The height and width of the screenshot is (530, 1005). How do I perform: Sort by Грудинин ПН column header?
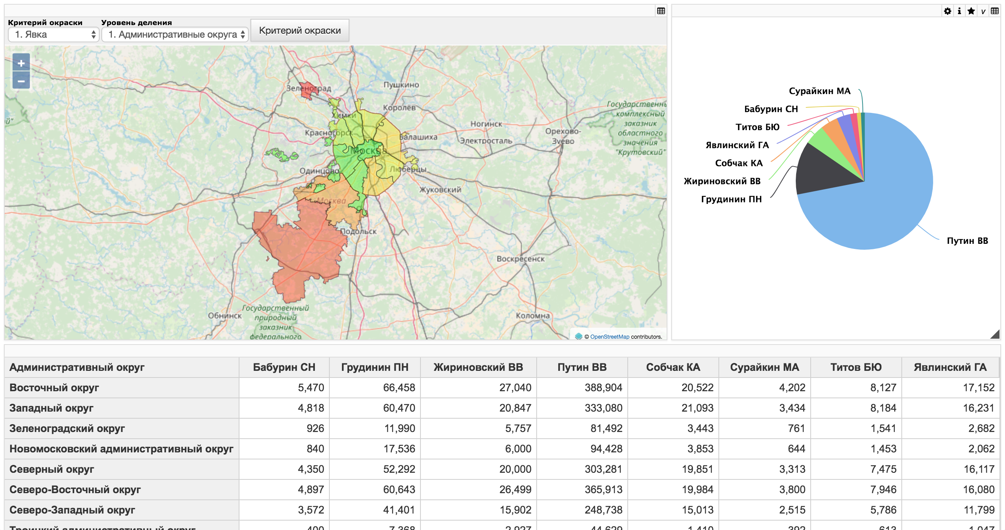click(375, 367)
